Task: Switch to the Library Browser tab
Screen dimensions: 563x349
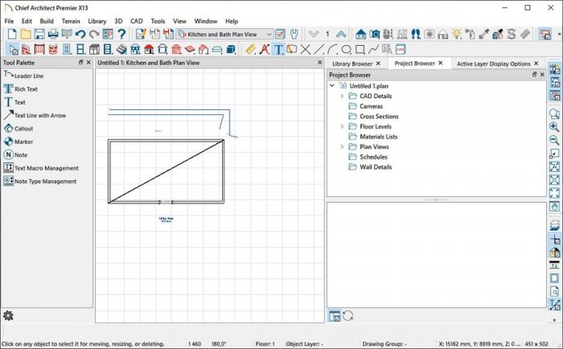Action: (x=353, y=63)
